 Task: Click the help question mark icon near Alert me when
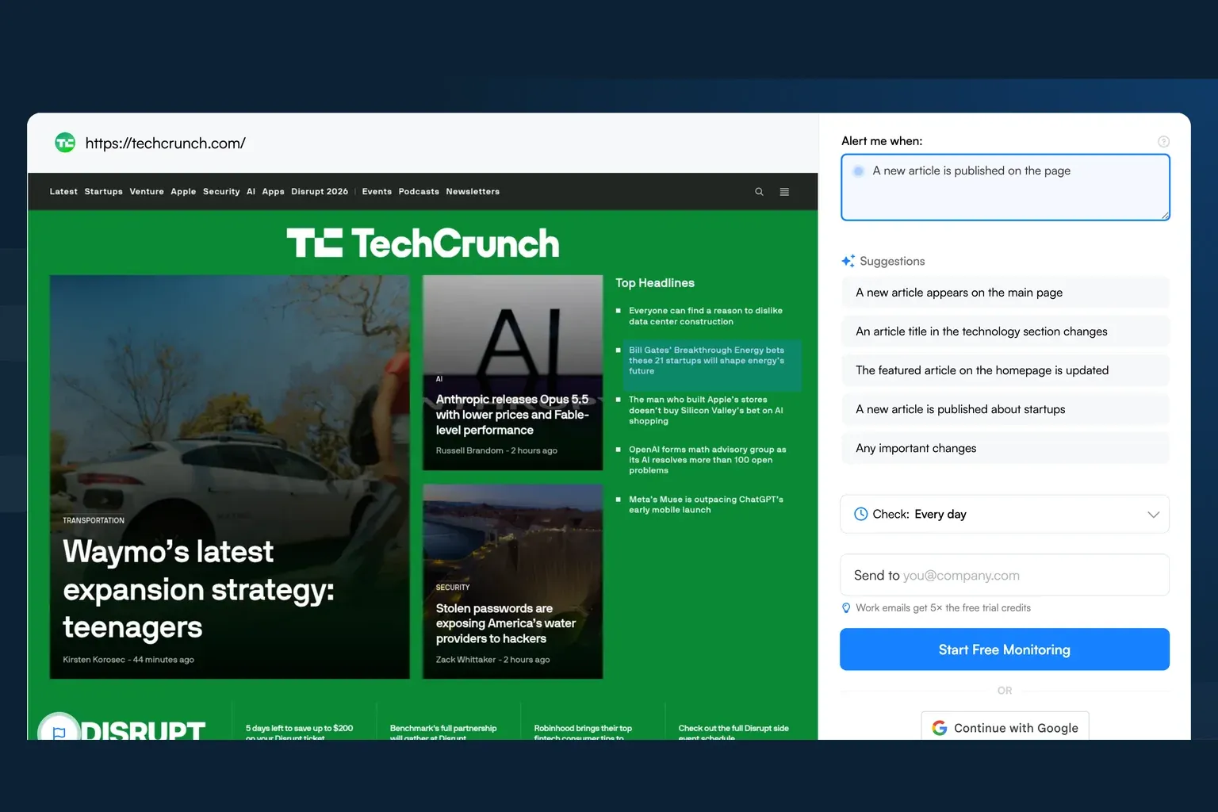[1163, 141]
